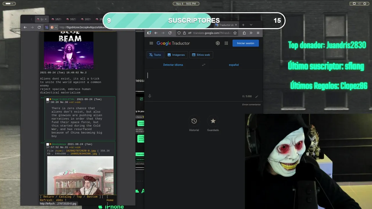372x209 pixels.
Task: Click the onion URL address bar
Action: point(83,27)
